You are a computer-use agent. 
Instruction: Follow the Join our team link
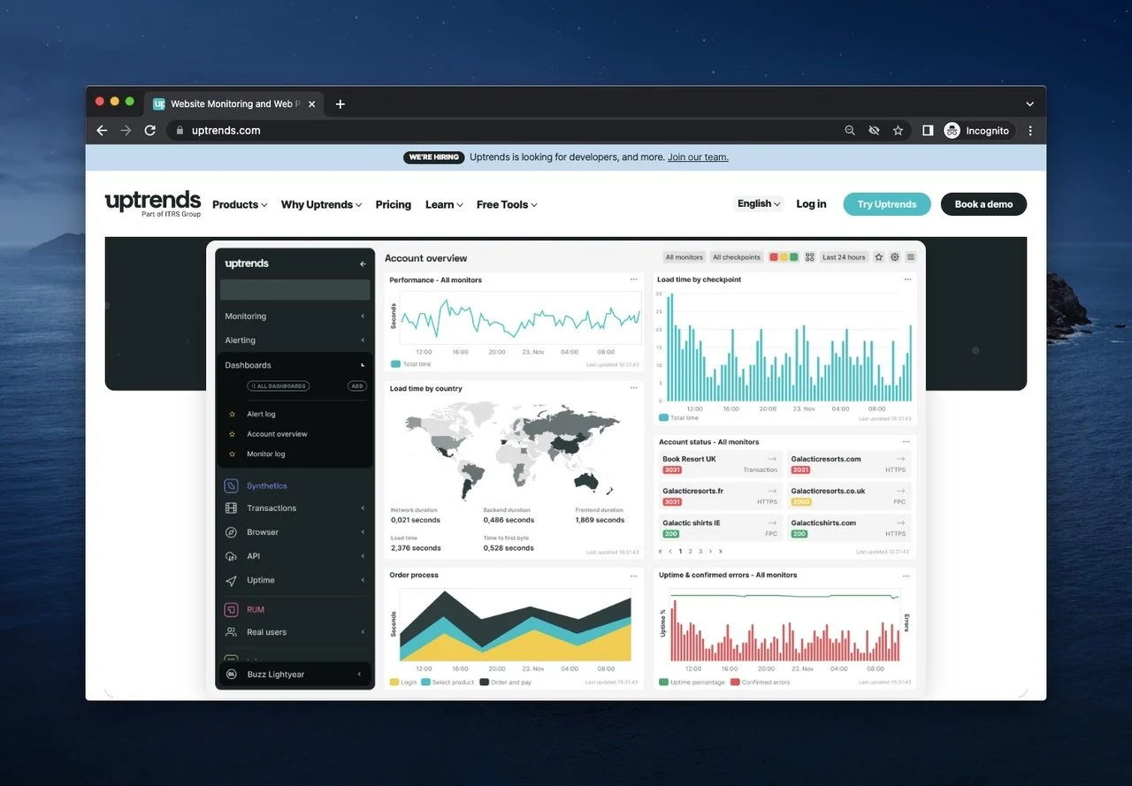(698, 157)
